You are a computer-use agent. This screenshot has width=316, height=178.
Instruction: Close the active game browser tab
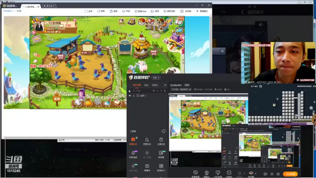[x=38, y=7]
